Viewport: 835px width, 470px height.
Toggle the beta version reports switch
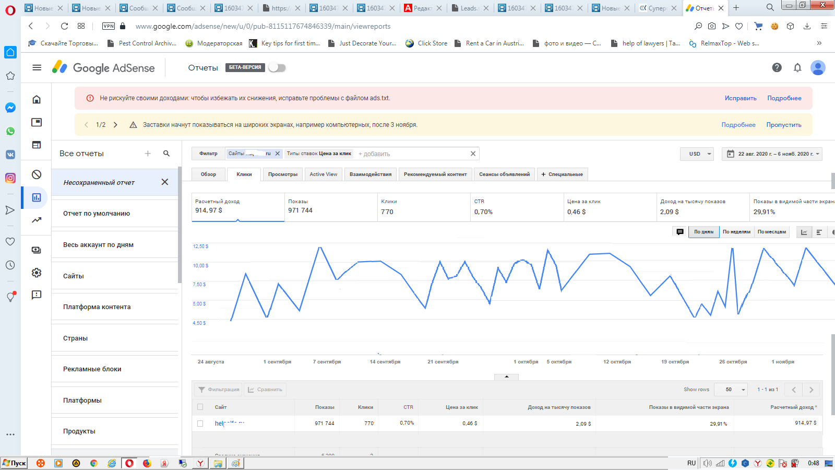277,67
